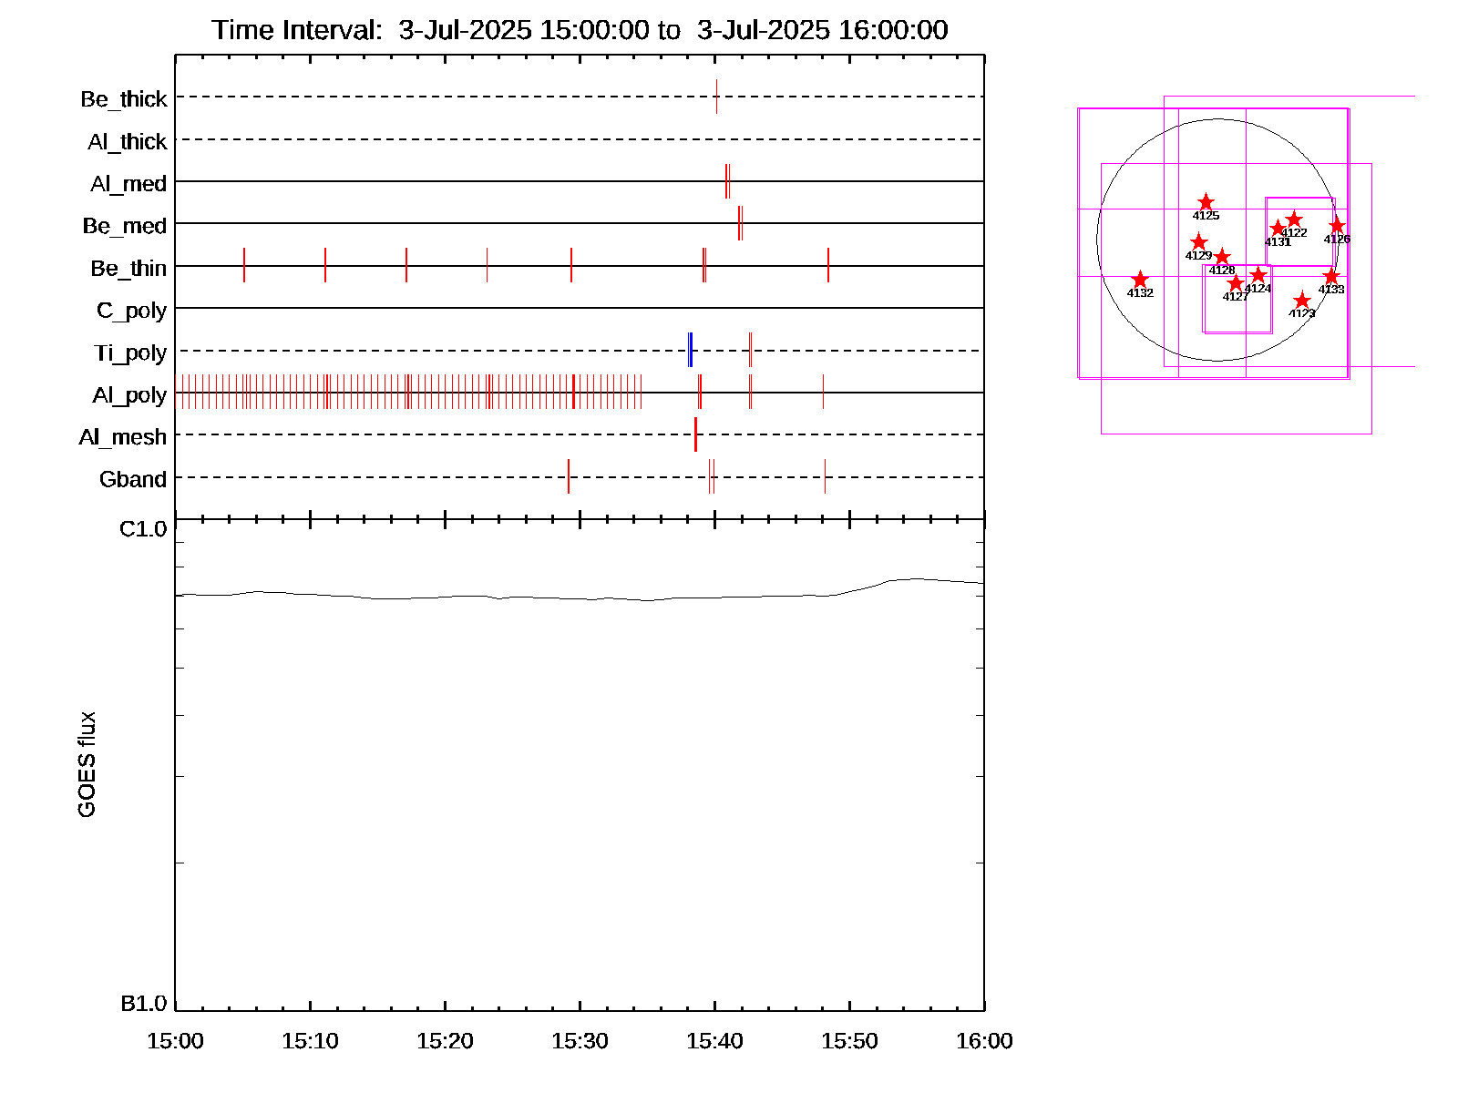Click the Time Interval title text
Image resolution: width=1458 pixels, height=1093 pixels.
click(x=580, y=30)
